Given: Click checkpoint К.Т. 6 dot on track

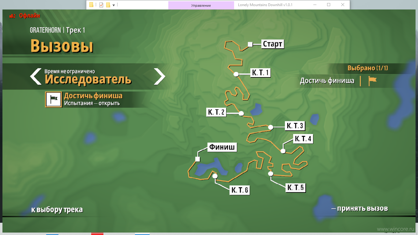Looking at the screenshot, I should (215, 176).
